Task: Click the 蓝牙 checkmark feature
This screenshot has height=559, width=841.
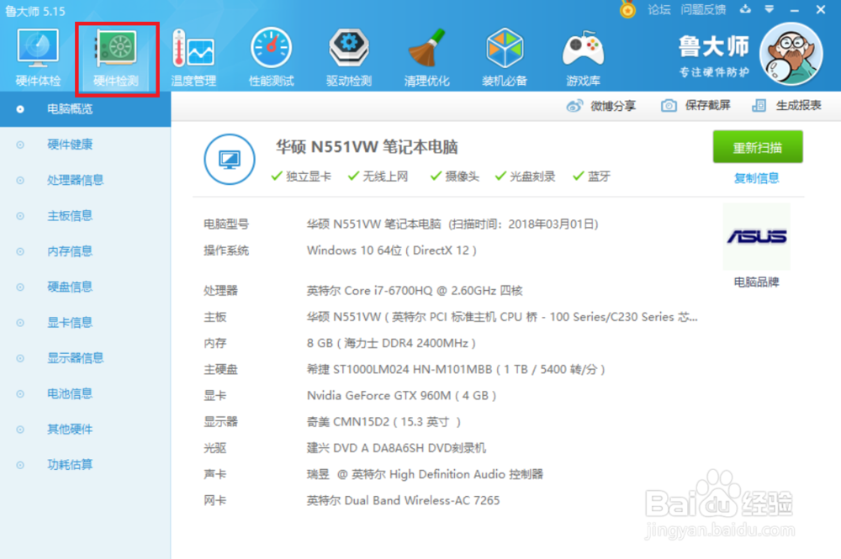Action: coord(591,177)
